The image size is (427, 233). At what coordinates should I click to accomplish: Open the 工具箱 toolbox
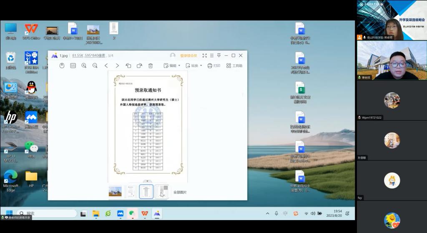coord(234,66)
